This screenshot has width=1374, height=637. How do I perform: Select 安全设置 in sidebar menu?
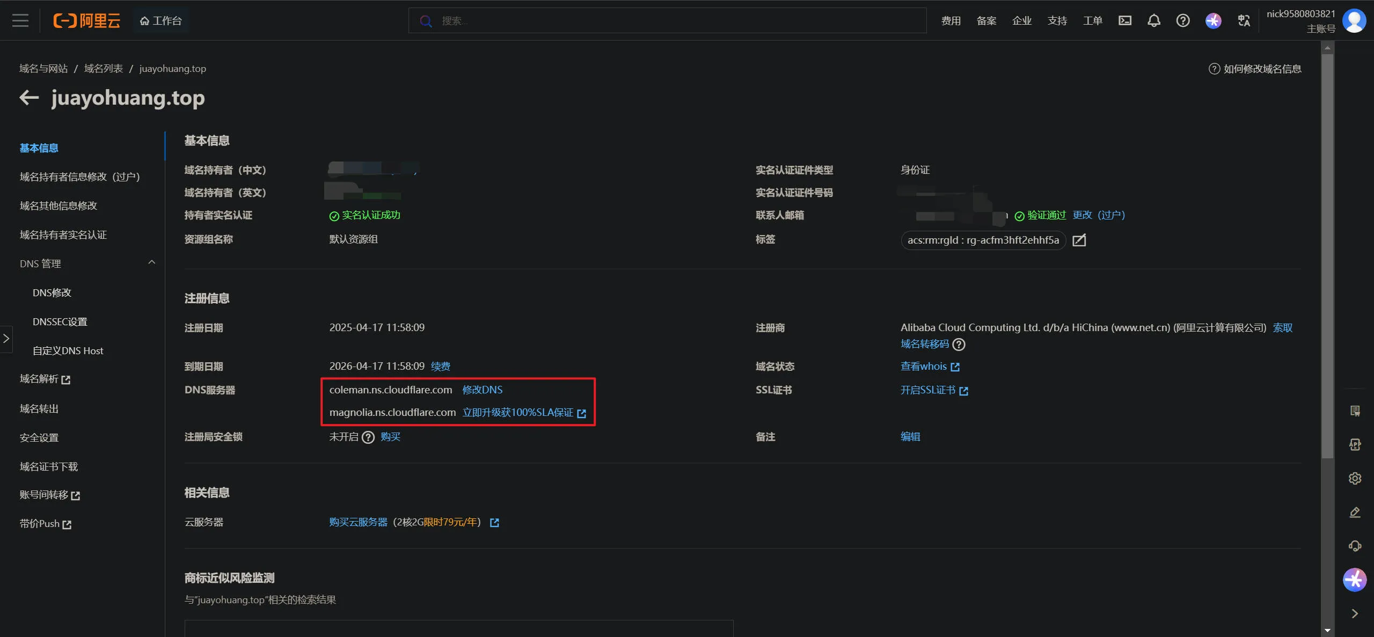pos(39,437)
